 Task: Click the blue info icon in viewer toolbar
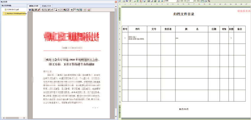point(30,10)
